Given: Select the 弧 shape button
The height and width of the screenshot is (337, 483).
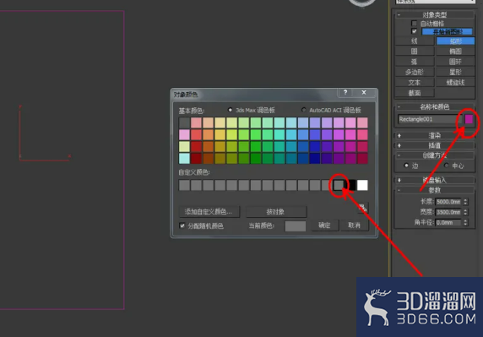Looking at the screenshot, I should tap(415, 62).
